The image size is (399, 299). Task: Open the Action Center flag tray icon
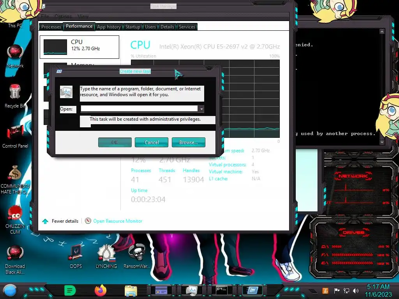(x=337, y=290)
